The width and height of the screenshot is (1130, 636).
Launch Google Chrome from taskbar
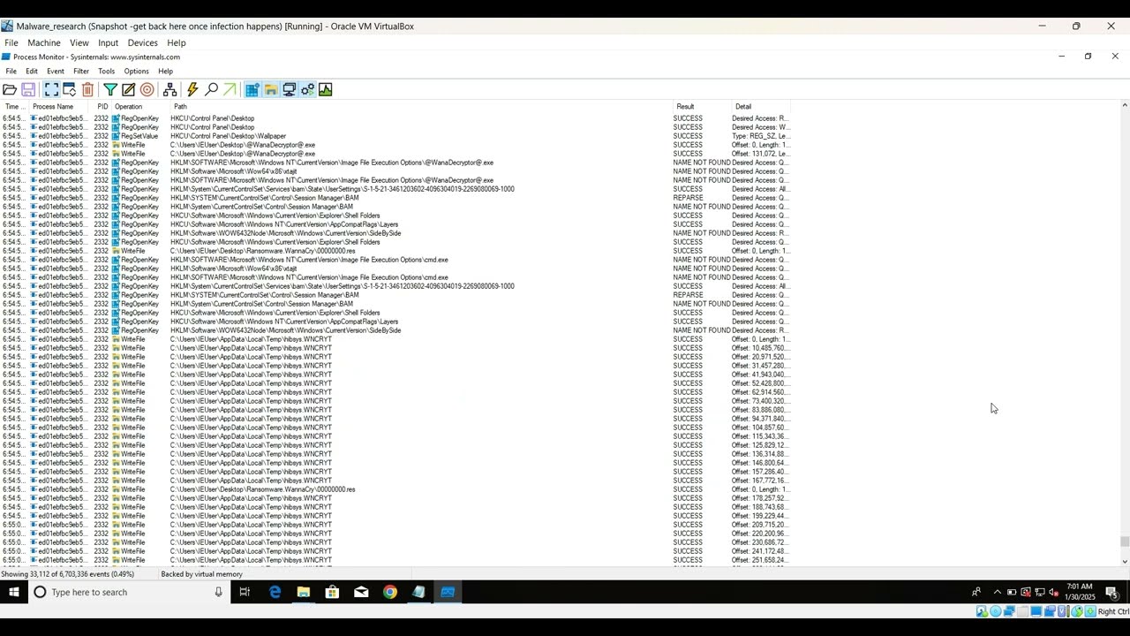click(x=390, y=592)
